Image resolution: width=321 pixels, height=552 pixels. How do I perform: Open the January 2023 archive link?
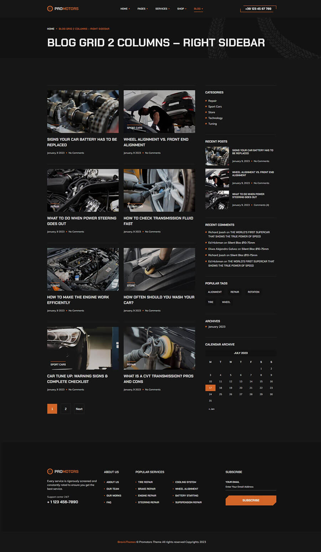pyautogui.click(x=217, y=327)
